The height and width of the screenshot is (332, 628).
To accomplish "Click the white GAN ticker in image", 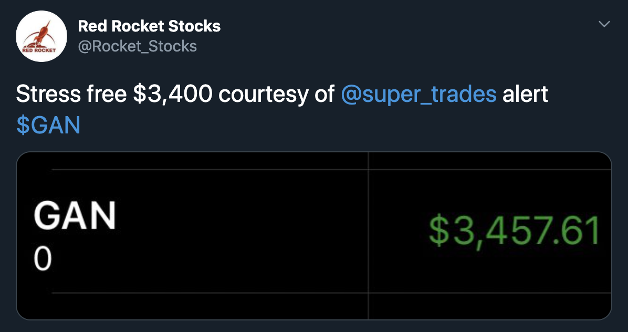I will 75,216.
